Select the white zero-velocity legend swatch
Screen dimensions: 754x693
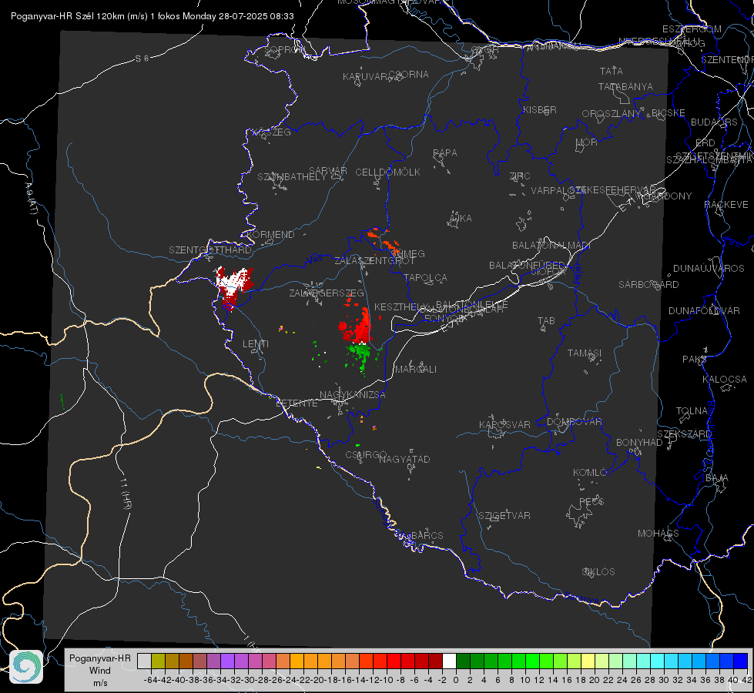click(x=449, y=661)
